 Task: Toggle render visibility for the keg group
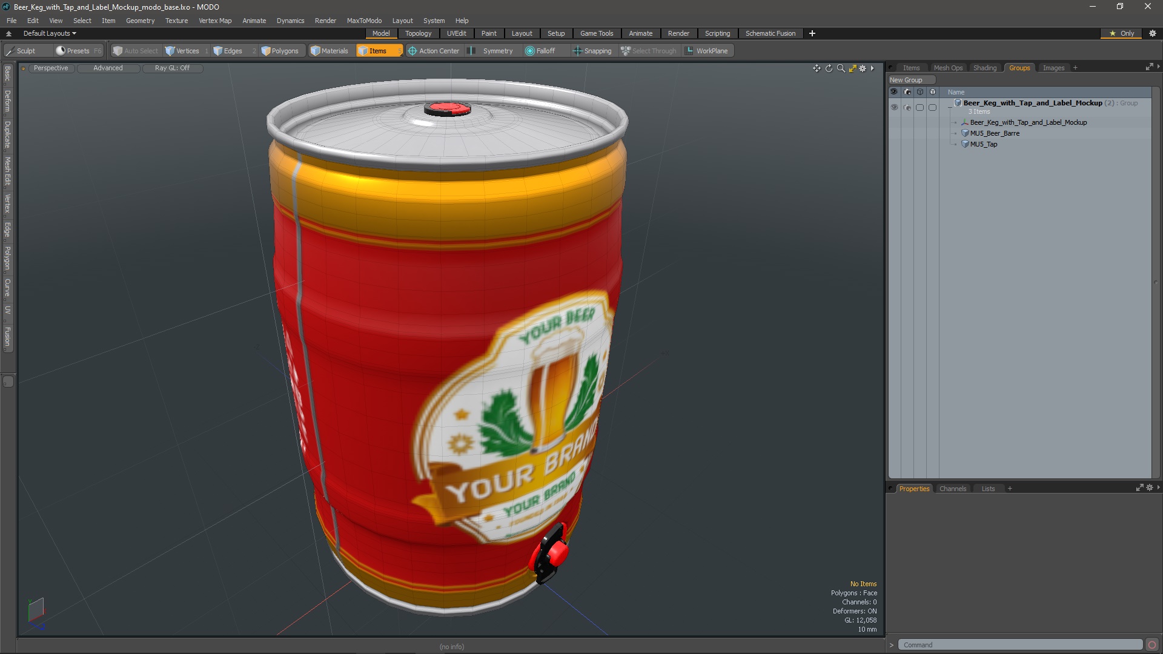(907, 107)
